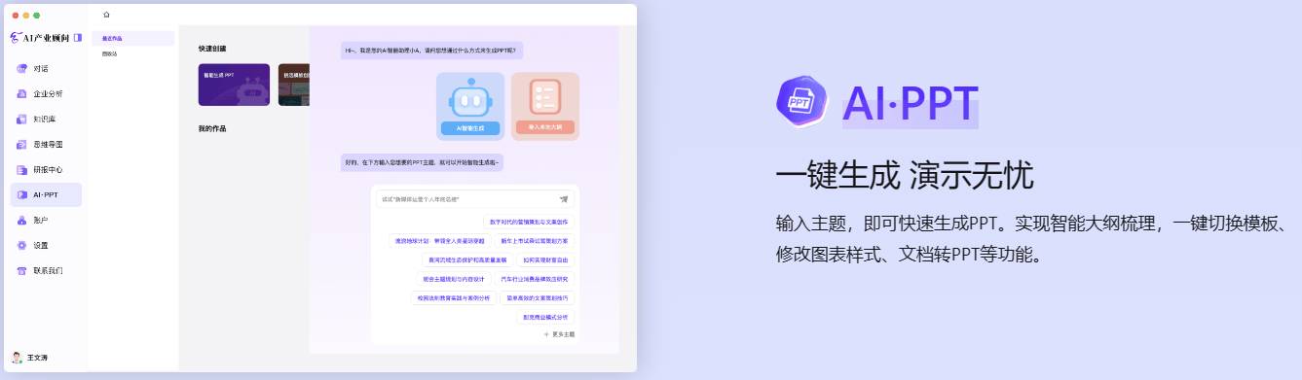1302x380 pixels.
Task: Expand 更多主题 for more topics
Action: click(560, 334)
